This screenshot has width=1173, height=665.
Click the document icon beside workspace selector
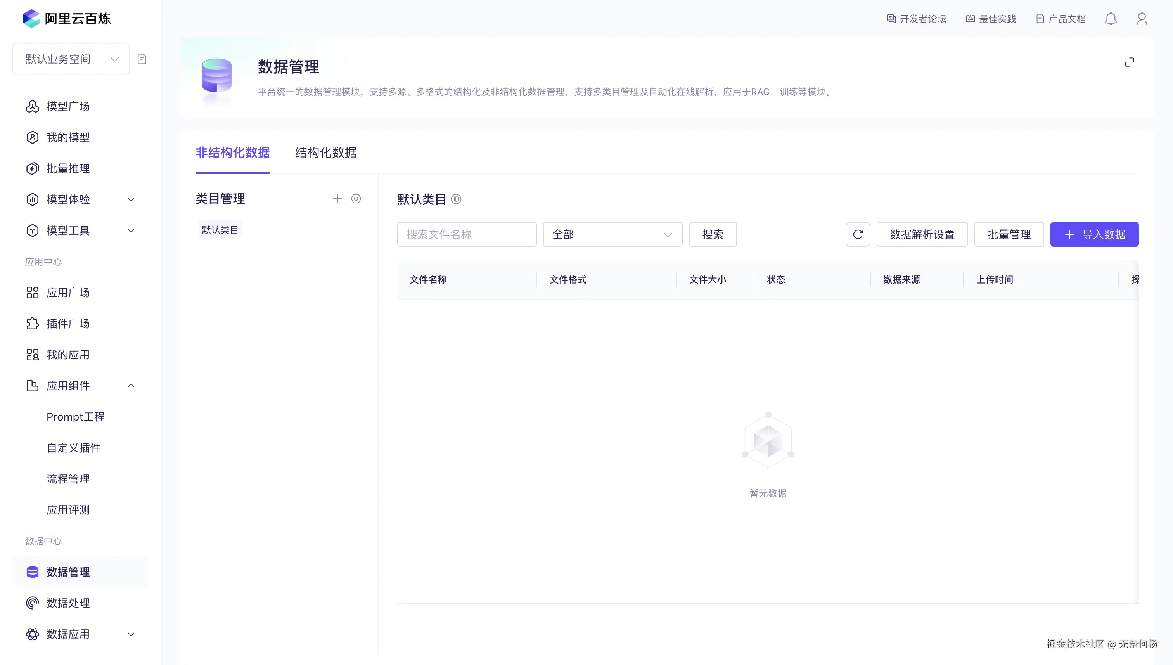click(x=142, y=59)
